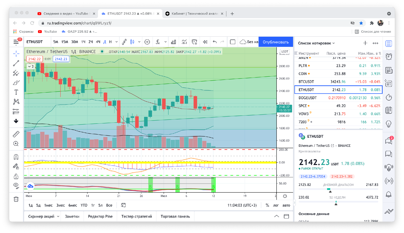Open the go-to-date calendar icon

(124, 205)
